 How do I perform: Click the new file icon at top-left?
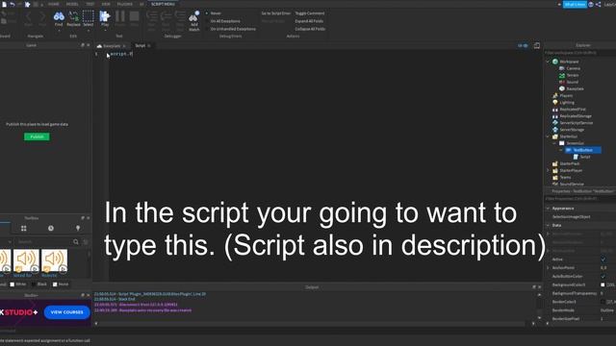click(4, 4)
